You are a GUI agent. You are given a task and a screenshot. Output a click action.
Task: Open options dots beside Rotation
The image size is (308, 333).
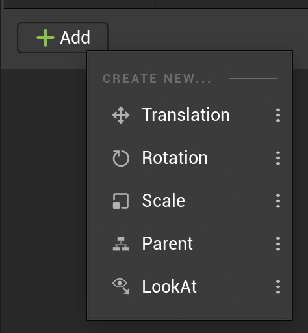click(x=278, y=158)
